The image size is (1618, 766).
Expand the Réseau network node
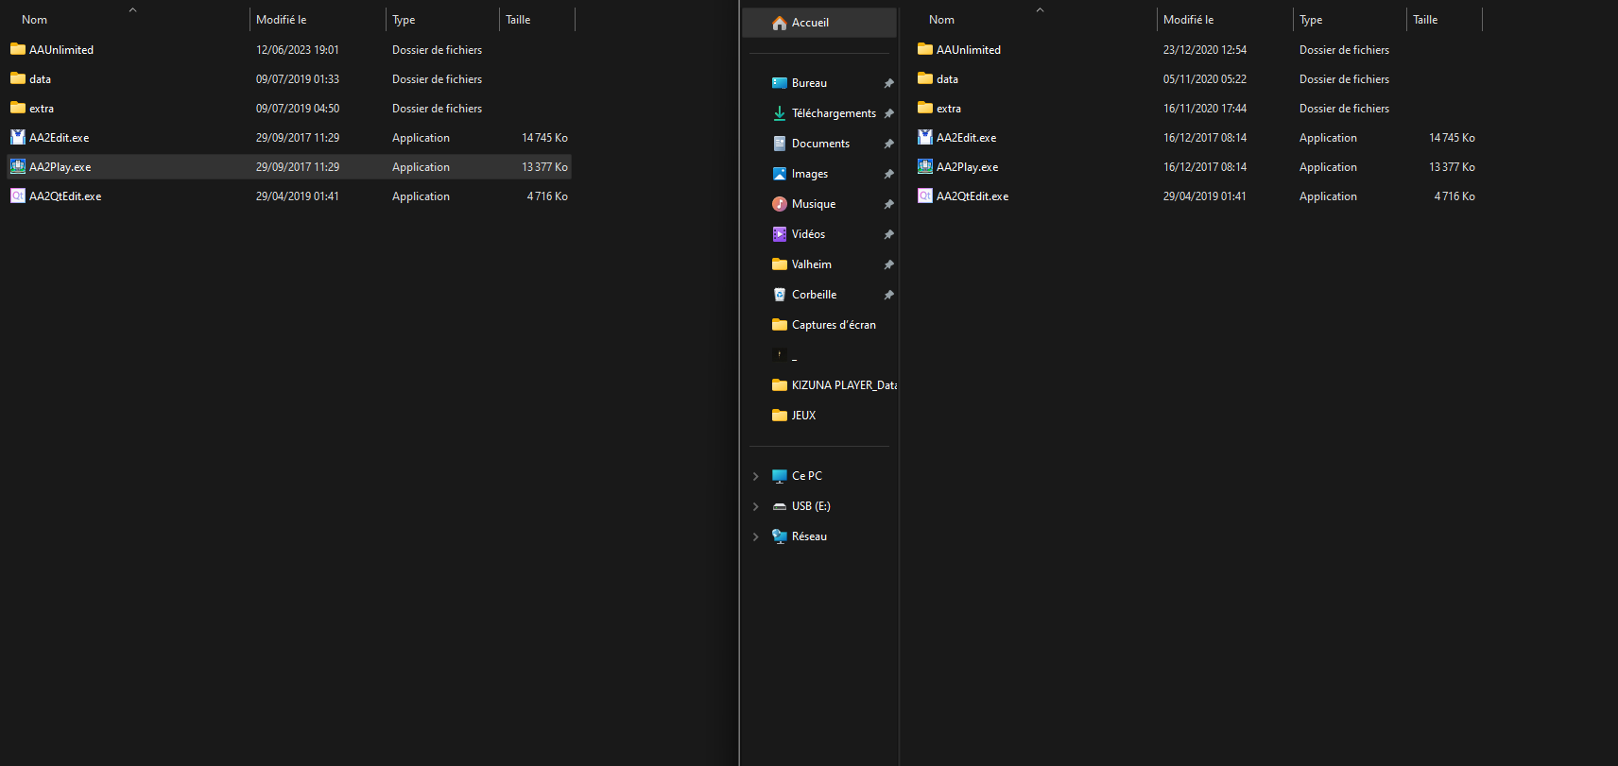click(756, 536)
